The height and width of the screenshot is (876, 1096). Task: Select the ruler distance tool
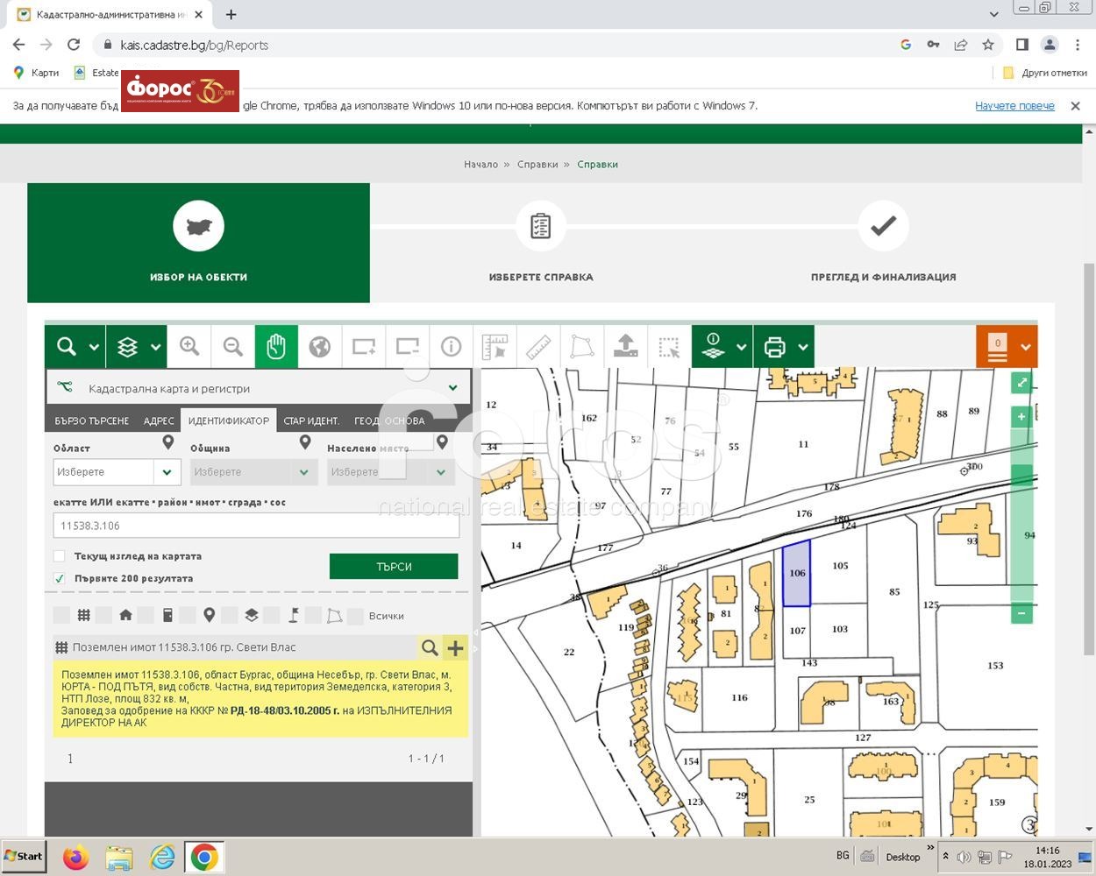coord(538,347)
